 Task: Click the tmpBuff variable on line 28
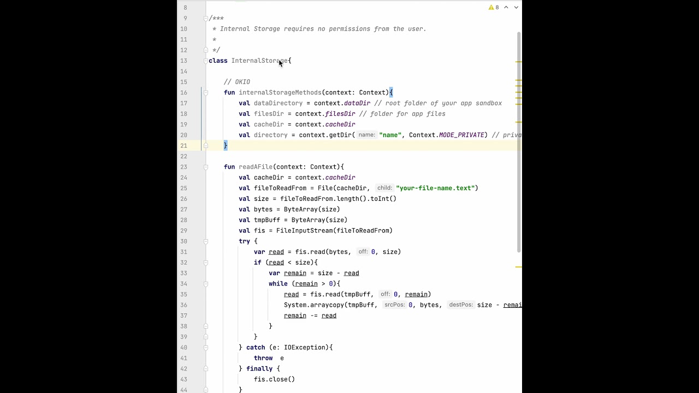[266, 220]
